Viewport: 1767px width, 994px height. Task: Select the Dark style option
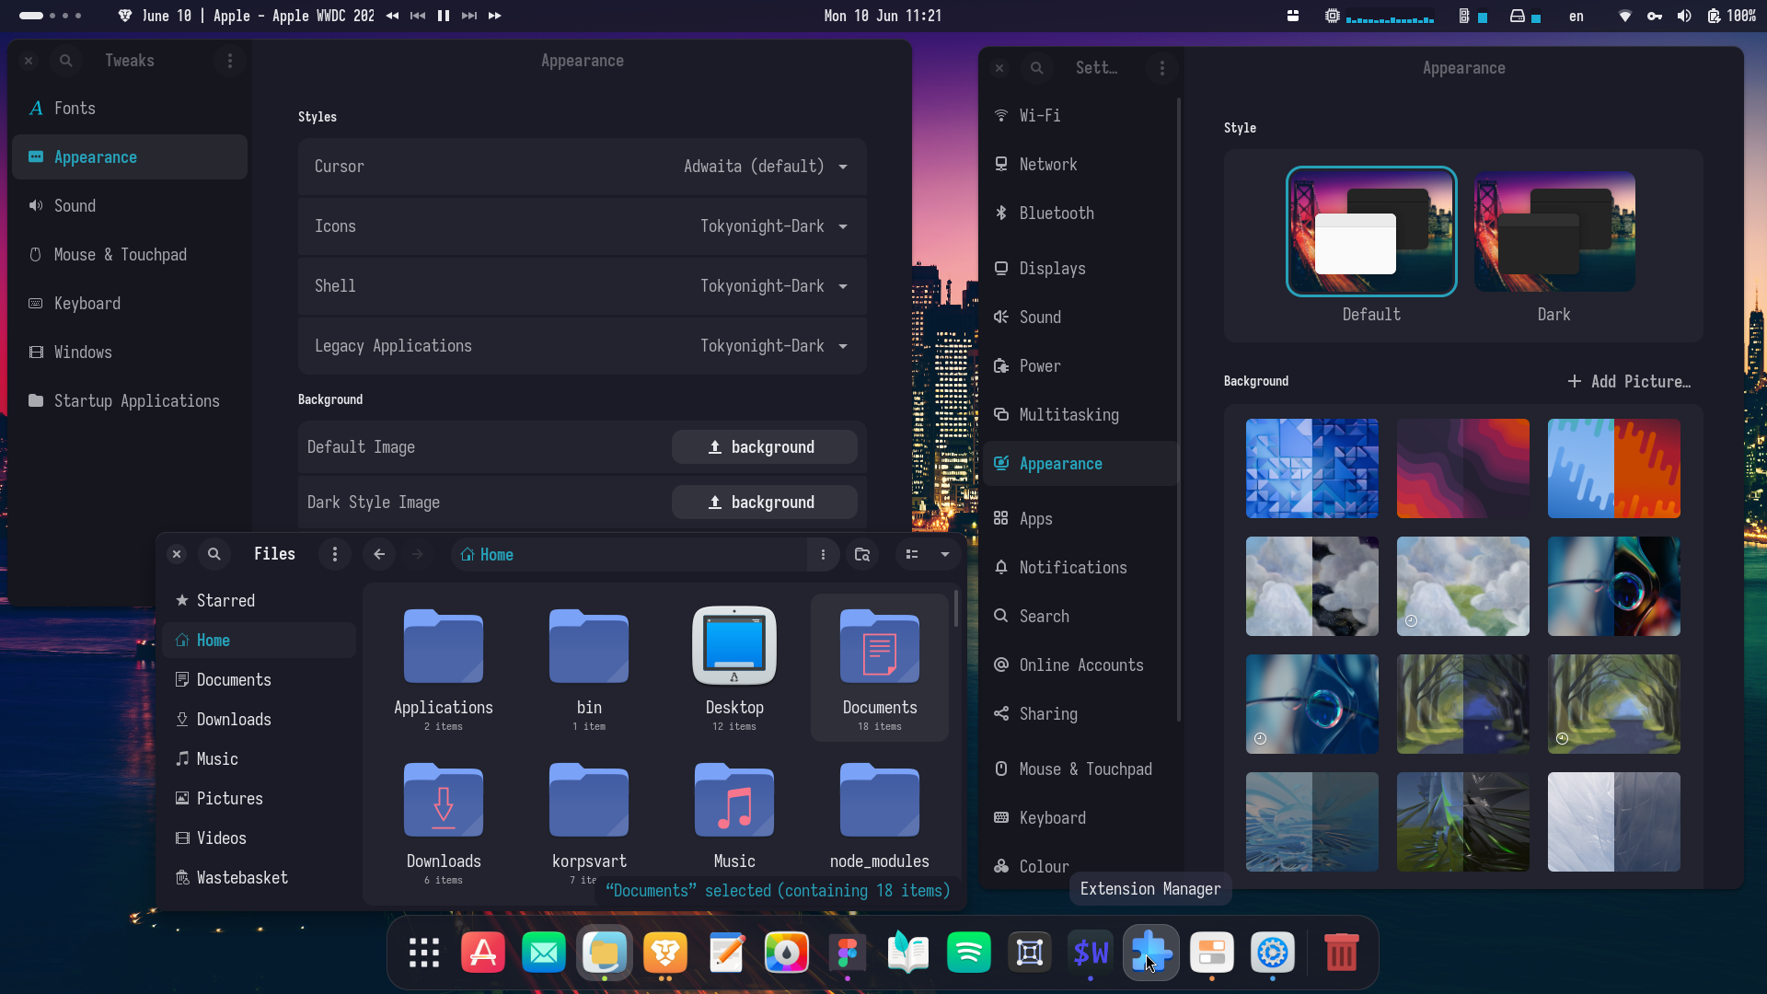(x=1554, y=232)
